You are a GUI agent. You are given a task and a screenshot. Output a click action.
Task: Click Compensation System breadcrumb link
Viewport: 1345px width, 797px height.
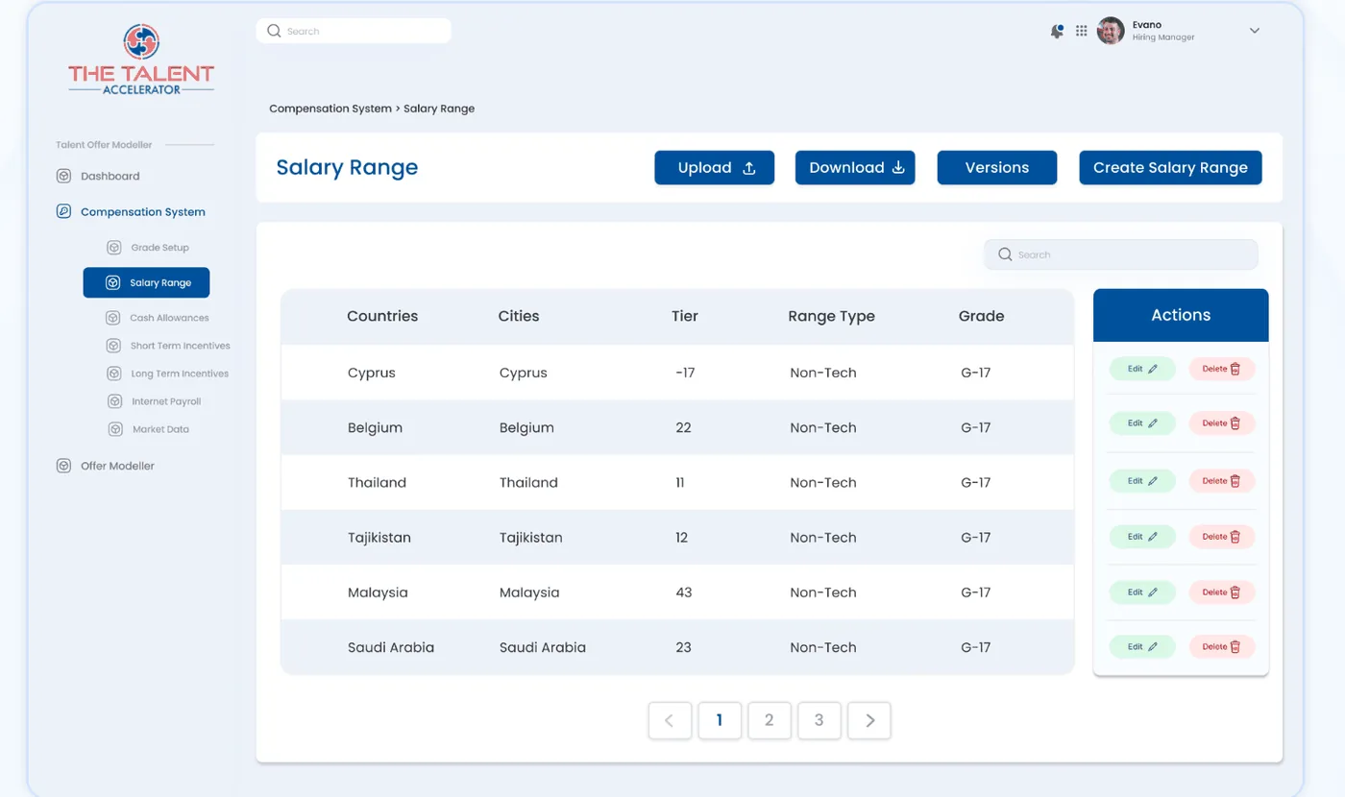click(330, 109)
